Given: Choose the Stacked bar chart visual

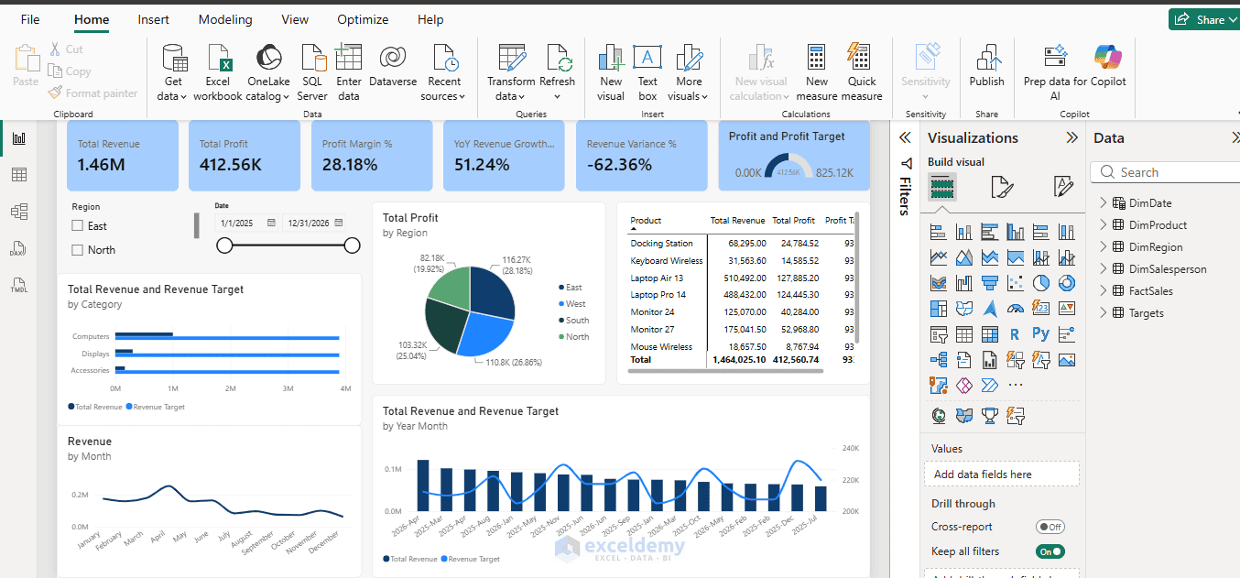Looking at the screenshot, I should coord(939,232).
